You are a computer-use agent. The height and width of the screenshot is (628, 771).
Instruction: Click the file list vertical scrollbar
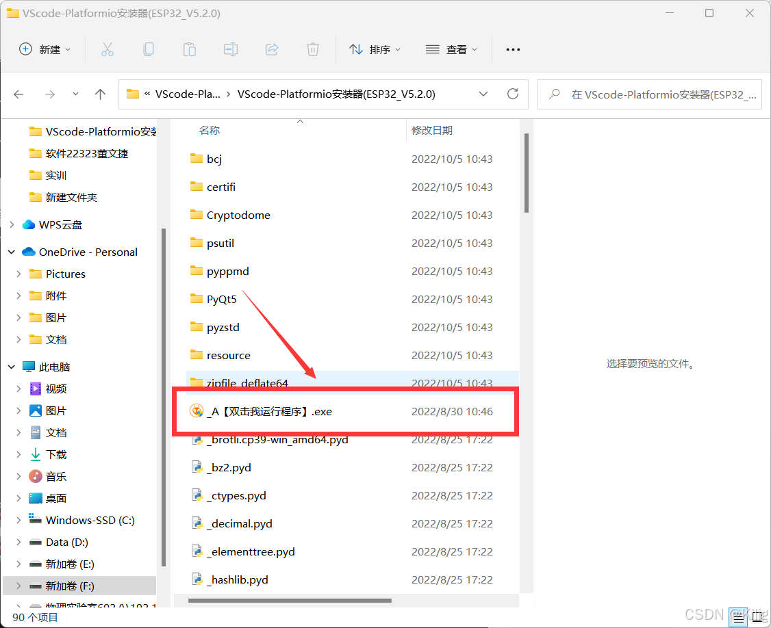[526, 173]
